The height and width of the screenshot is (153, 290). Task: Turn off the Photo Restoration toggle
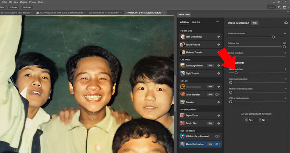217,144
